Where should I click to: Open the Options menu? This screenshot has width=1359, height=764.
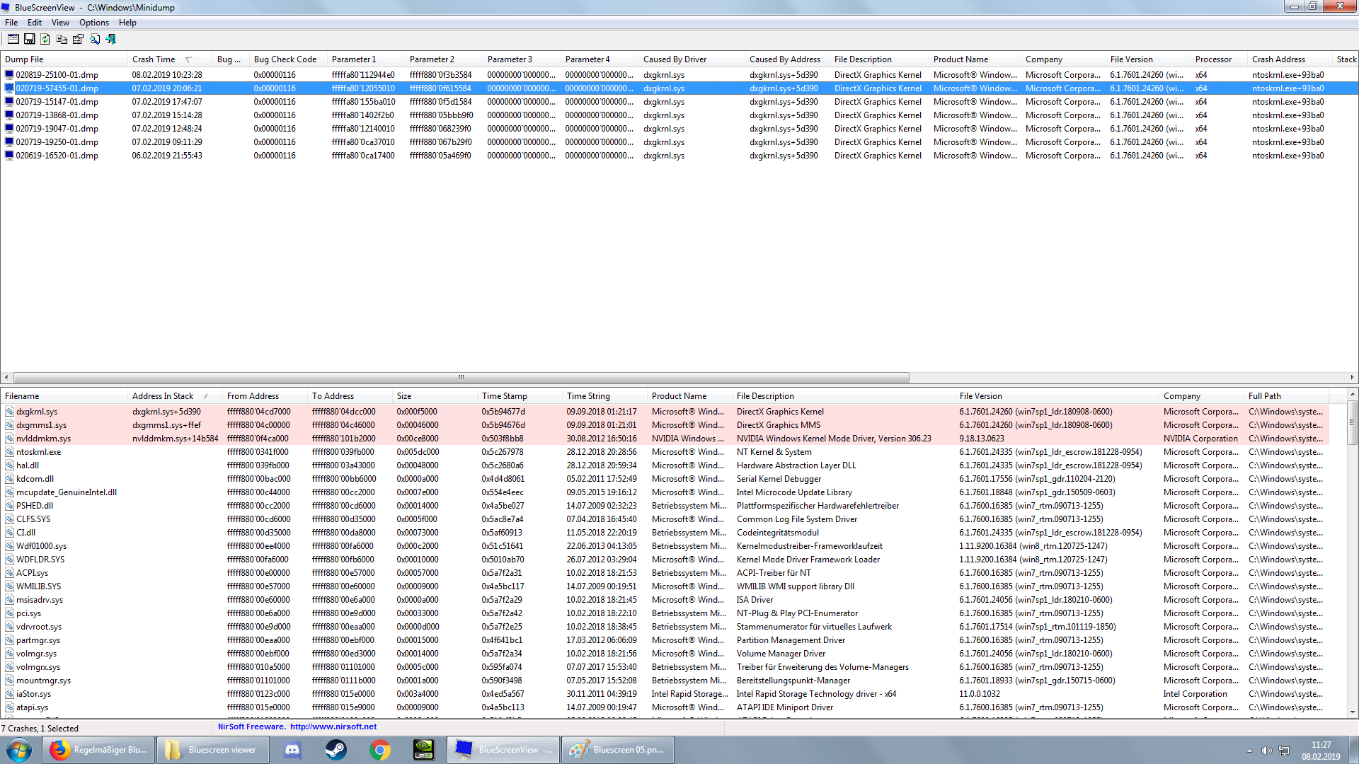click(x=94, y=23)
